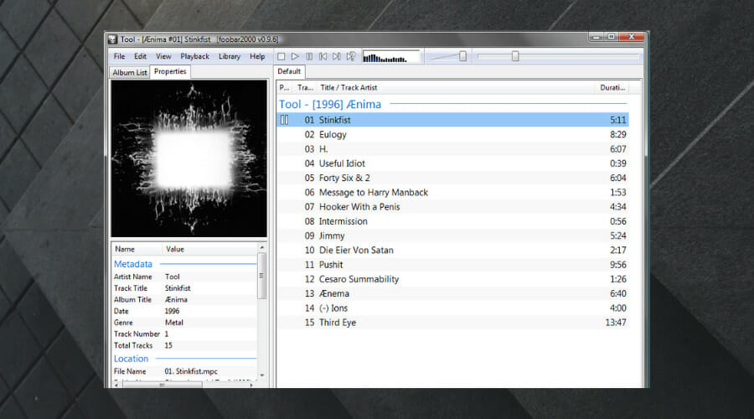The width and height of the screenshot is (754, 419).
Task: Select track 04 Useful Idiot
Action: coord(453,163)
